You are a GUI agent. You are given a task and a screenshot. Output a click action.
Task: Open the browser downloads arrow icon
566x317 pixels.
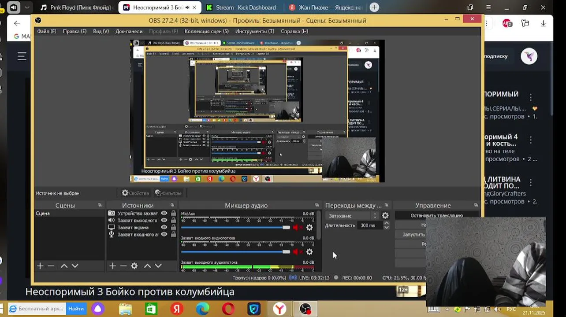pos(544,23)
